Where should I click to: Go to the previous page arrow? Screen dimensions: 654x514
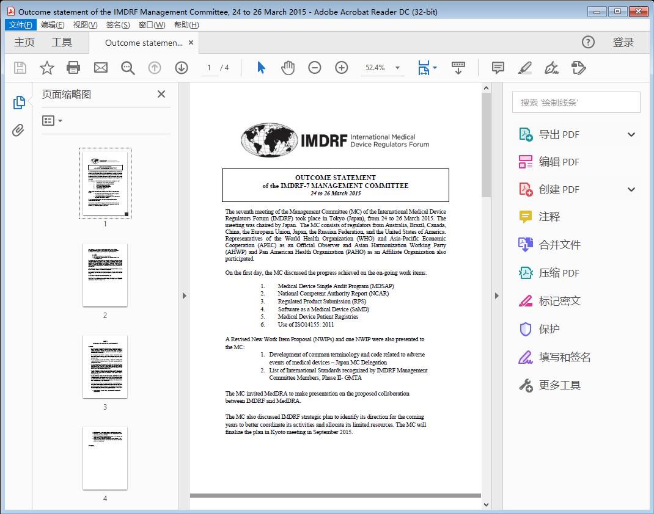[154, 68]
